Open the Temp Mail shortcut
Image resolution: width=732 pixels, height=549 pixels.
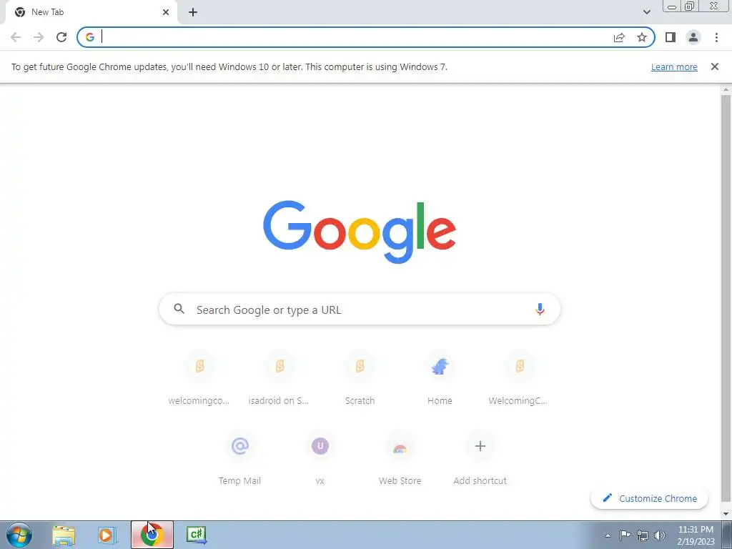(x=239, y=457)
